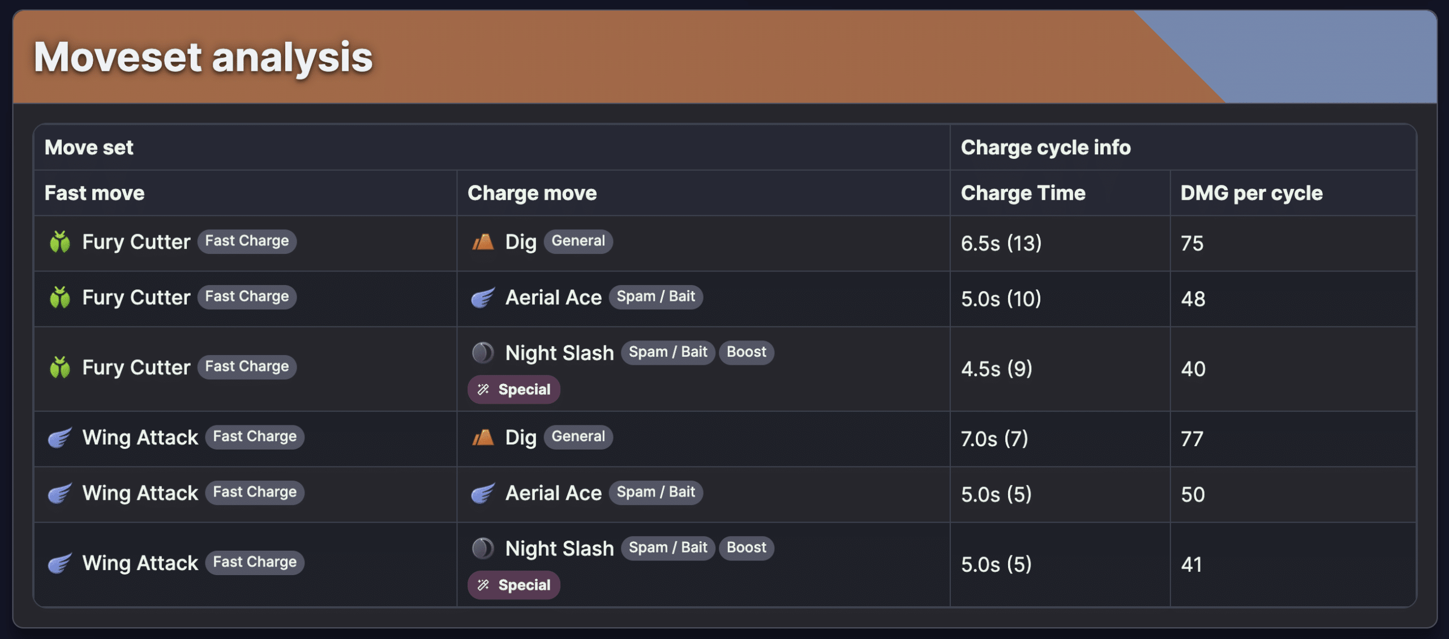
Task: Click the wing icon in last Wing Attack row
Action: coord(59,563)
